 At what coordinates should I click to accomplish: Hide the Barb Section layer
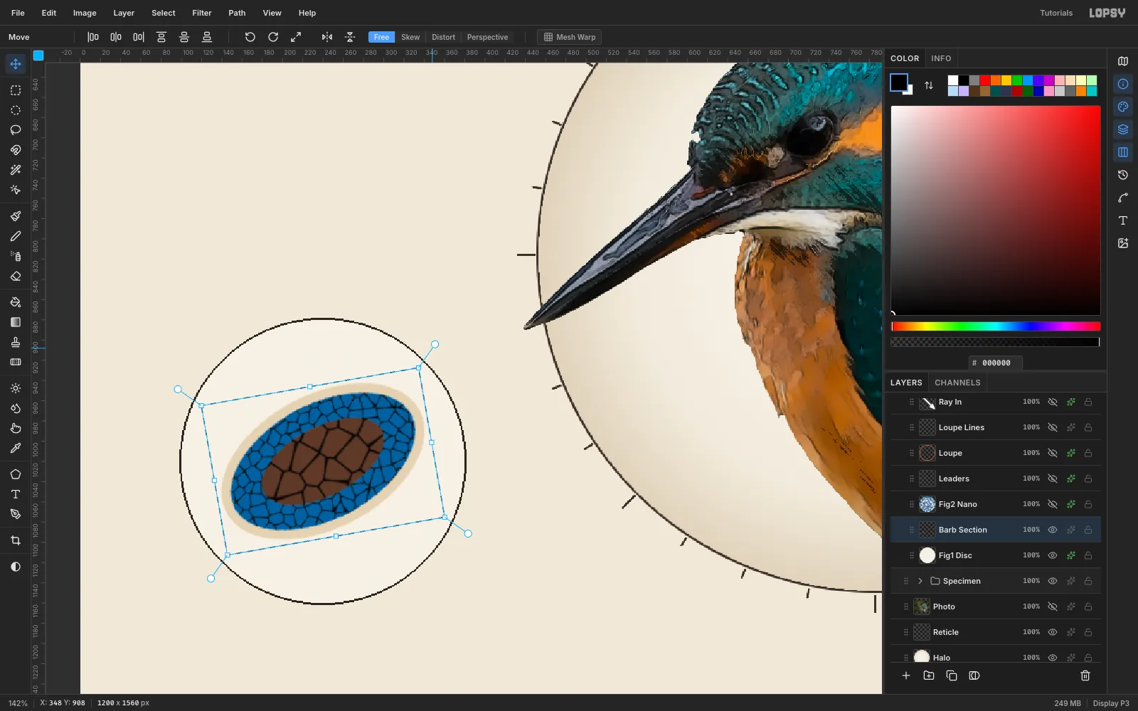point(1053,530)
